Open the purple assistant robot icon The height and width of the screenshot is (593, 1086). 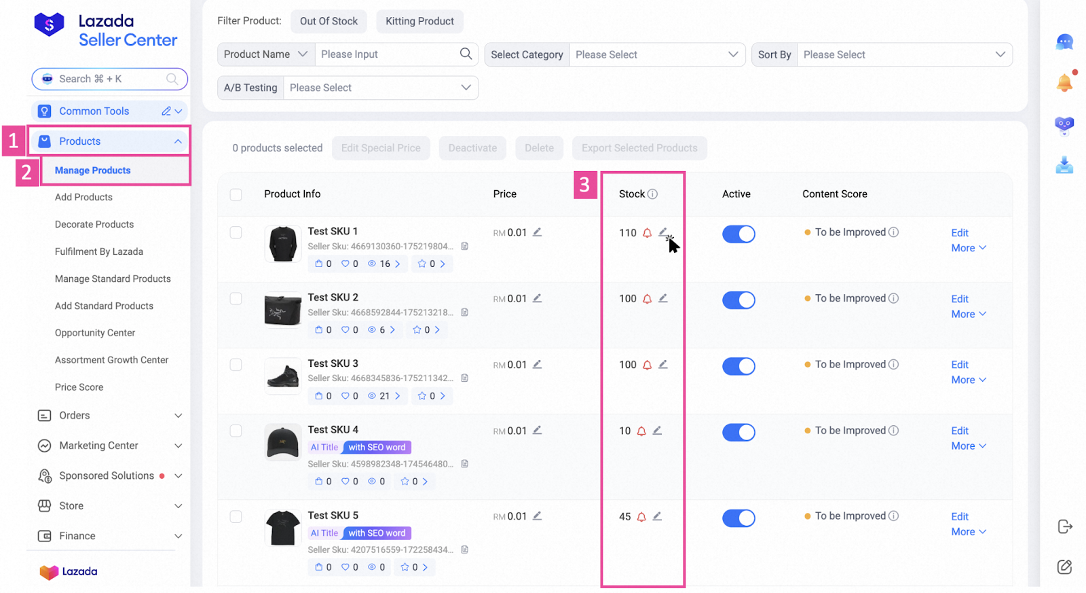tap(1064, 125)
